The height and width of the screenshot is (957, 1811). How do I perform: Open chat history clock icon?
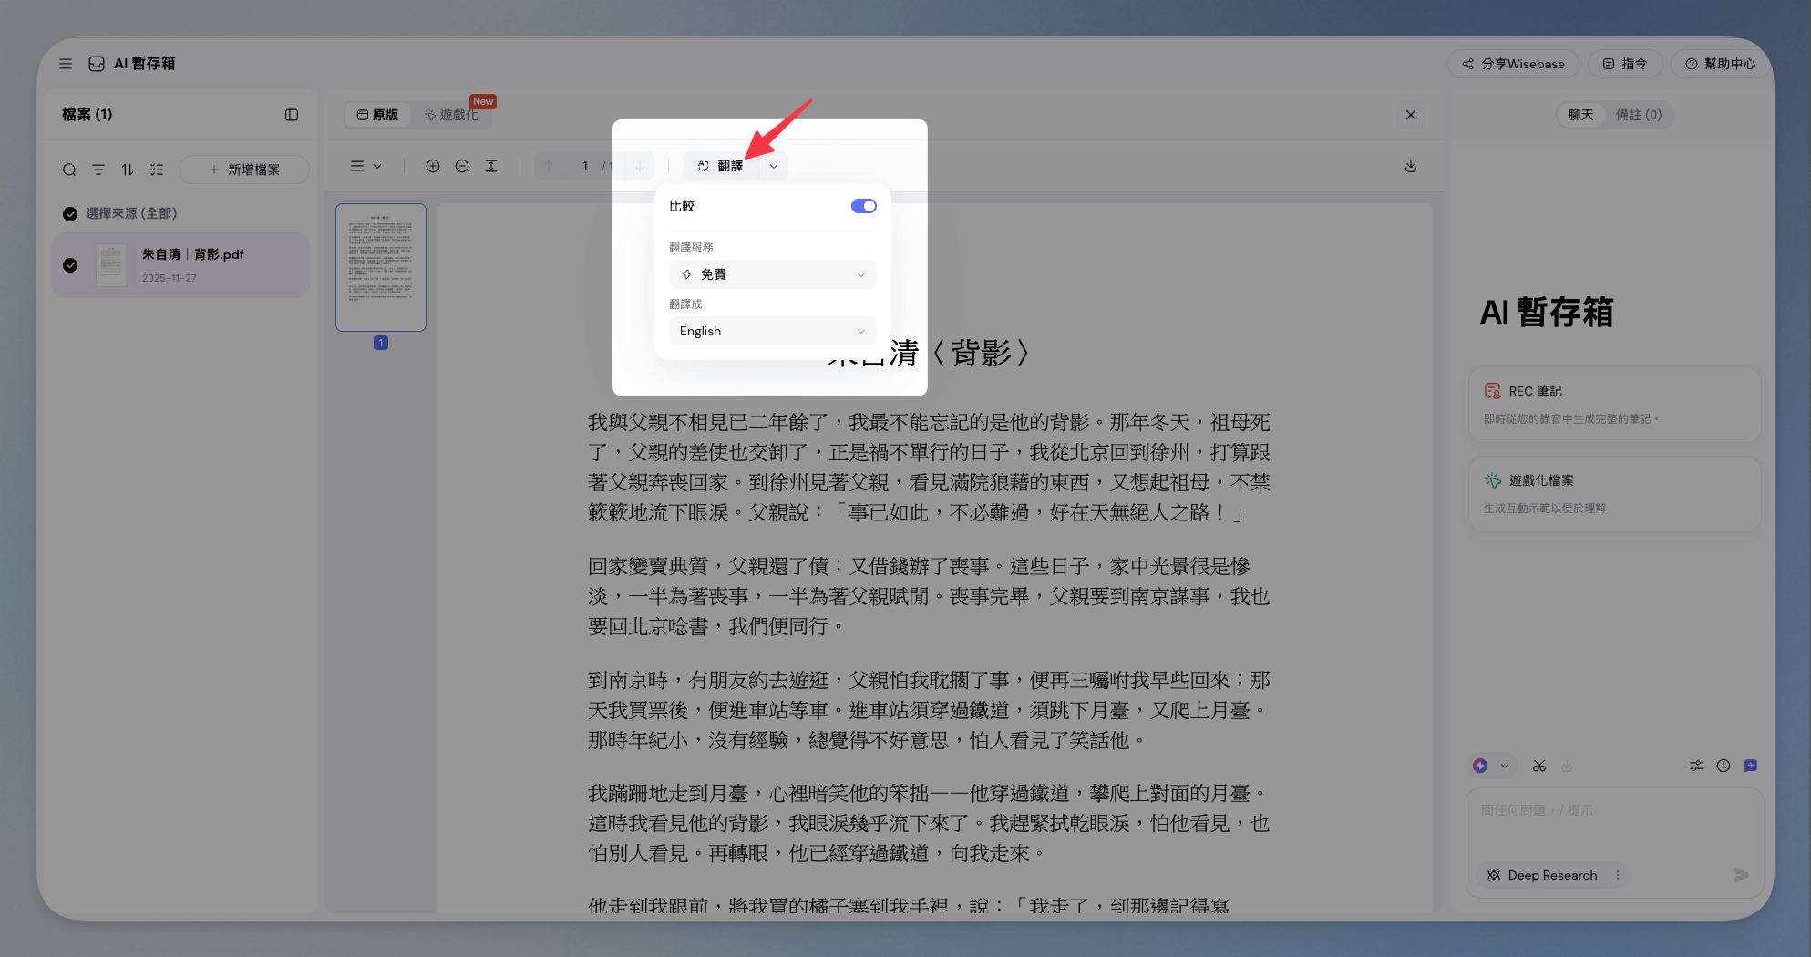(x=1724, y=766)
